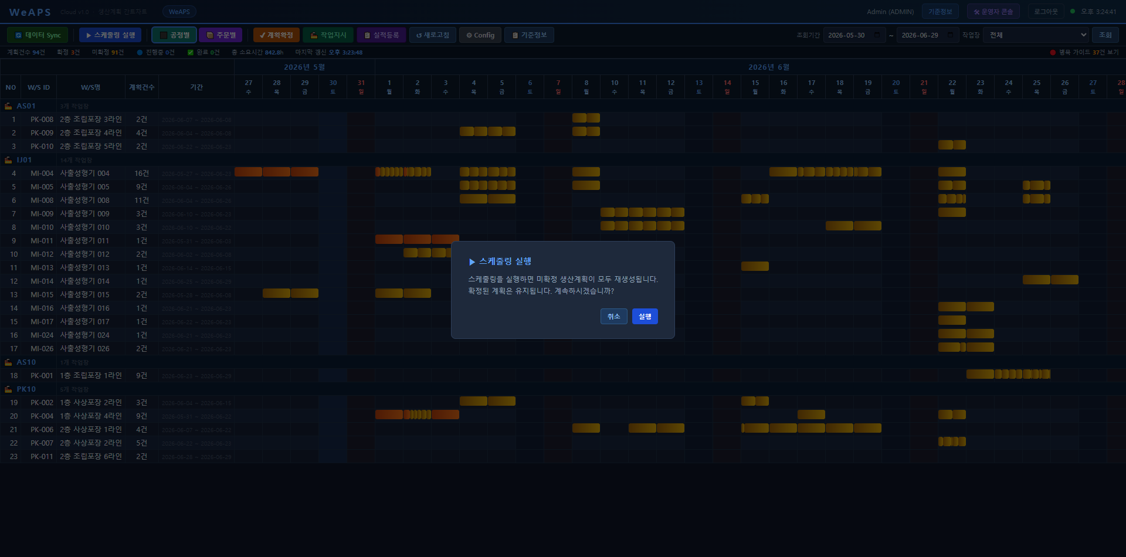Click orange Gantt bar in MI-004 row on May 27

pyautogui.click(x=249, y=172)
